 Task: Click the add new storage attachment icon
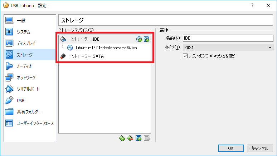[x=138, y=138]
